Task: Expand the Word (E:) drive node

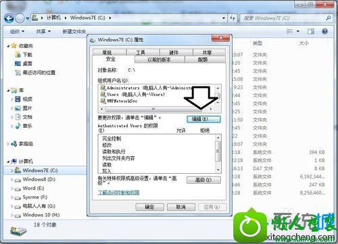Action: 12,189
